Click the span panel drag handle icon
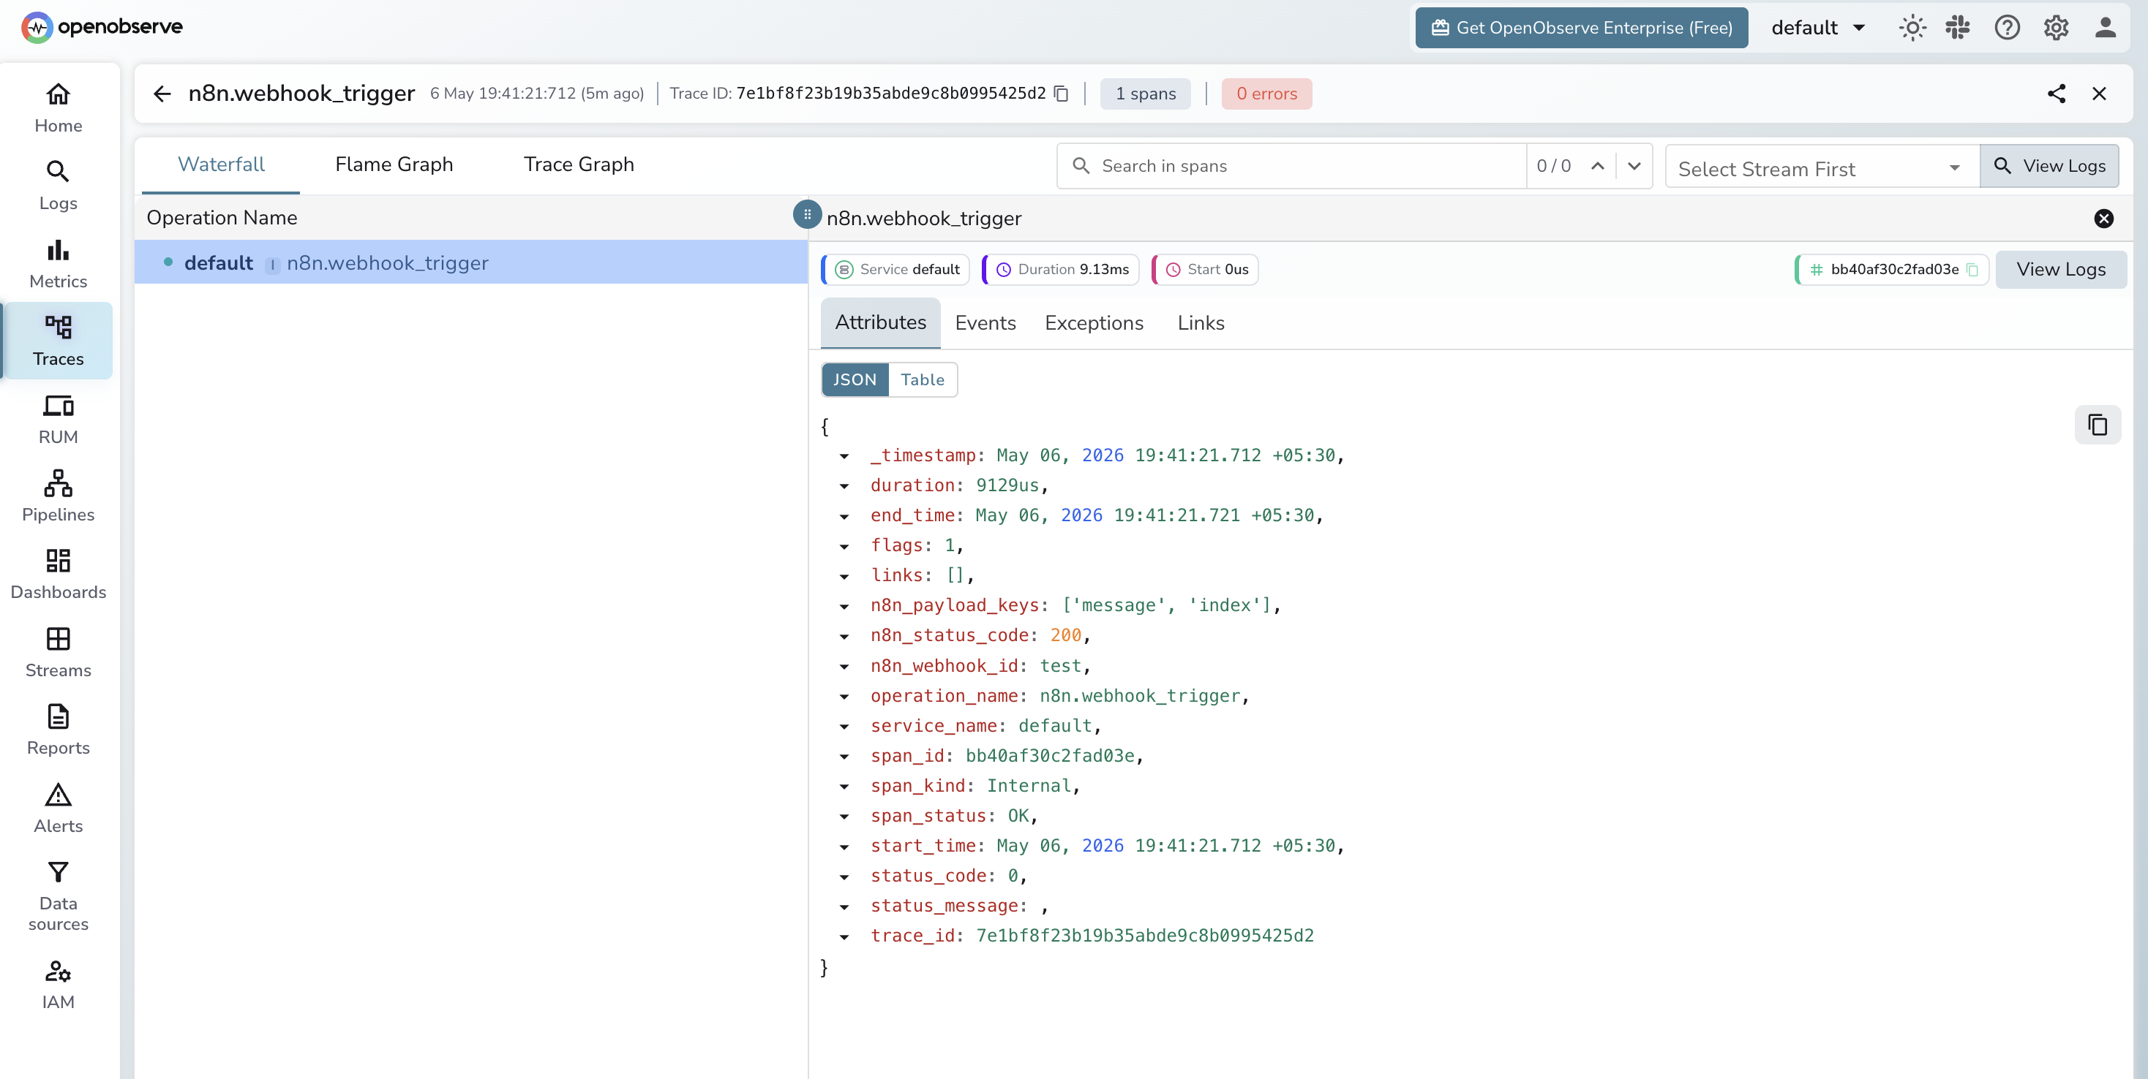 [806, 214]
